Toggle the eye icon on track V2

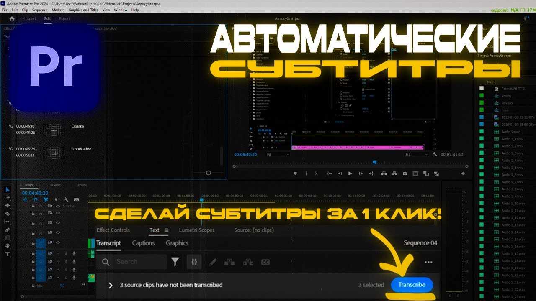click(x=58, y=233)
